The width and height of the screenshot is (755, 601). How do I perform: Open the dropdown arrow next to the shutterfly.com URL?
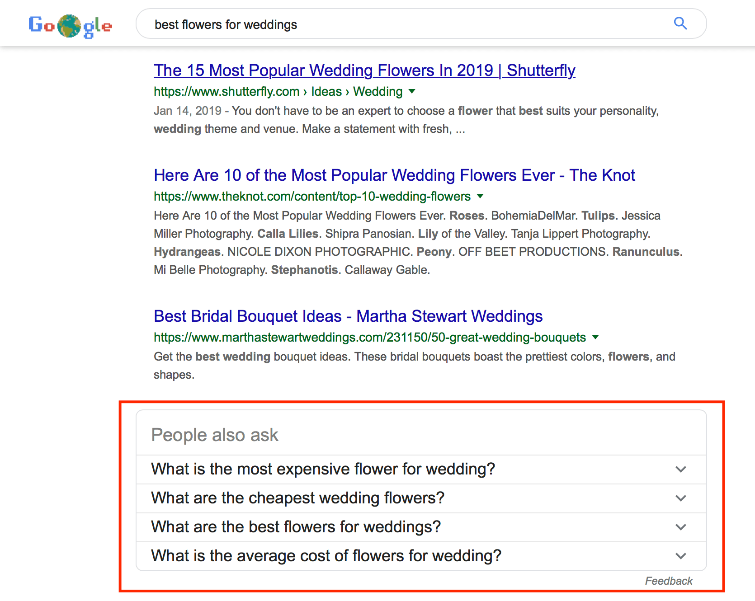click(412, 91)
